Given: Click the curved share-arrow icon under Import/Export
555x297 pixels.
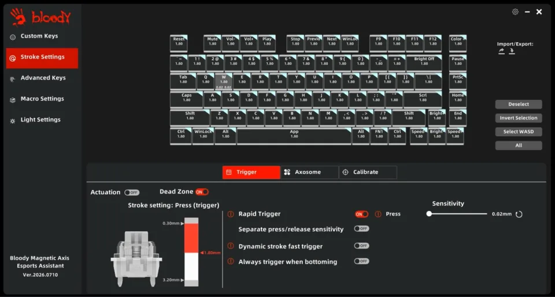Looking at the screenshot, I should (x=501, y=51).
